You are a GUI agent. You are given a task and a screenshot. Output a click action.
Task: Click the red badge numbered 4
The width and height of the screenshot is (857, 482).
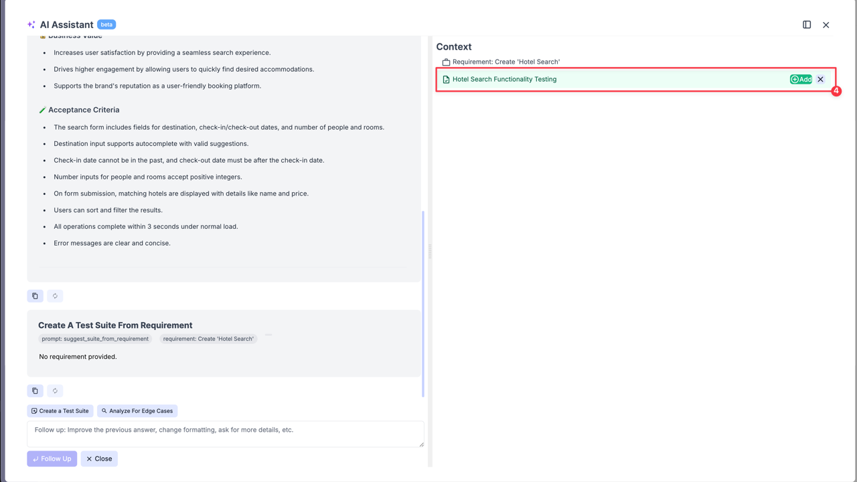[836, 91]
